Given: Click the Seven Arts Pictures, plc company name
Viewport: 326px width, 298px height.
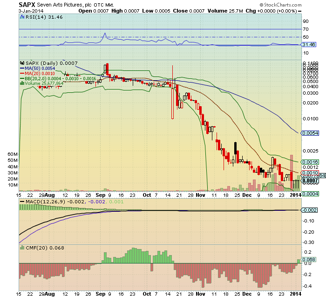Looking at the screenshot, I should [64, 5].
